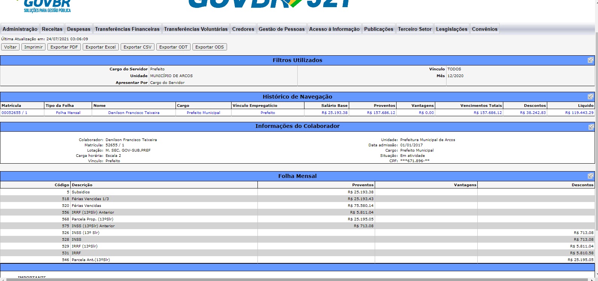The width and height of the screenshot is (598, 281).
Task: Open the Receitas menu
Action: click(x=52, y=29)
